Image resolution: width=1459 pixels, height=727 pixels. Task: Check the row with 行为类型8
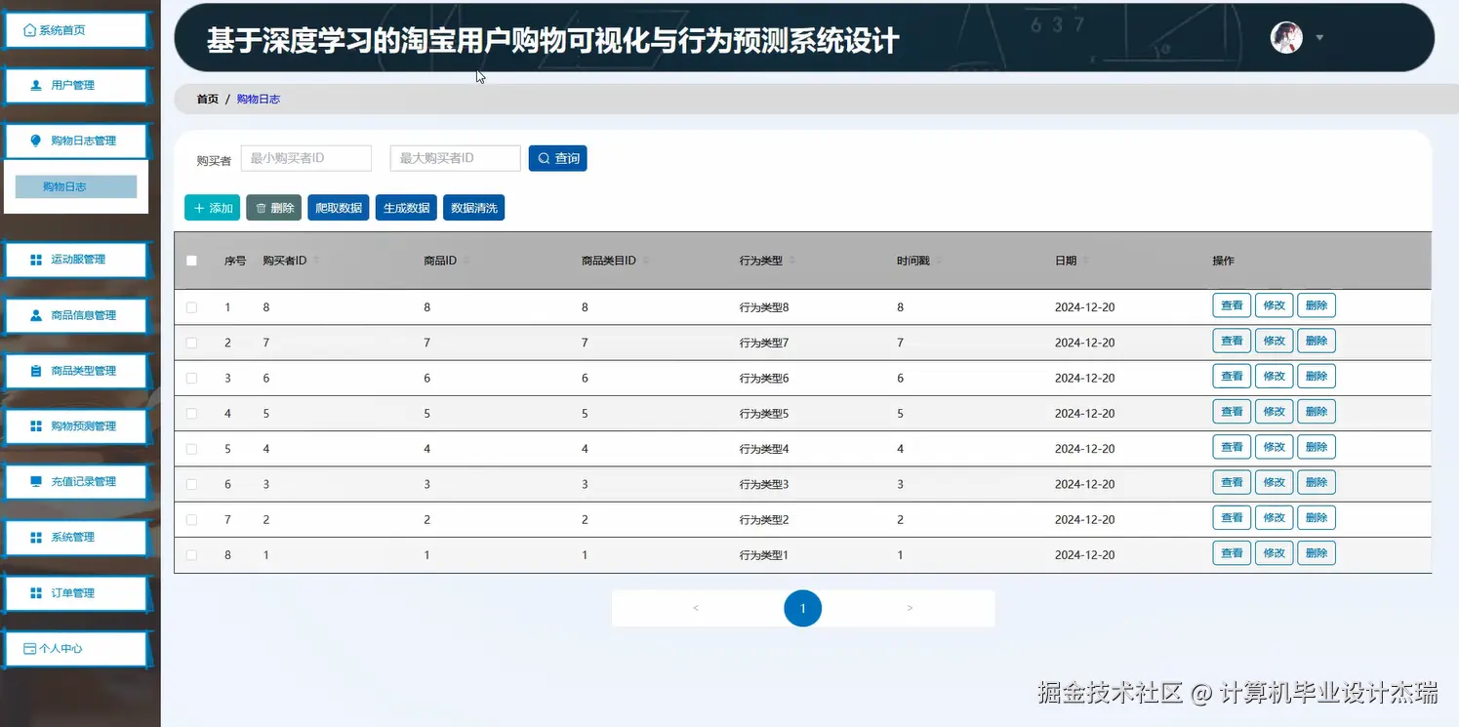click(191, 307)
